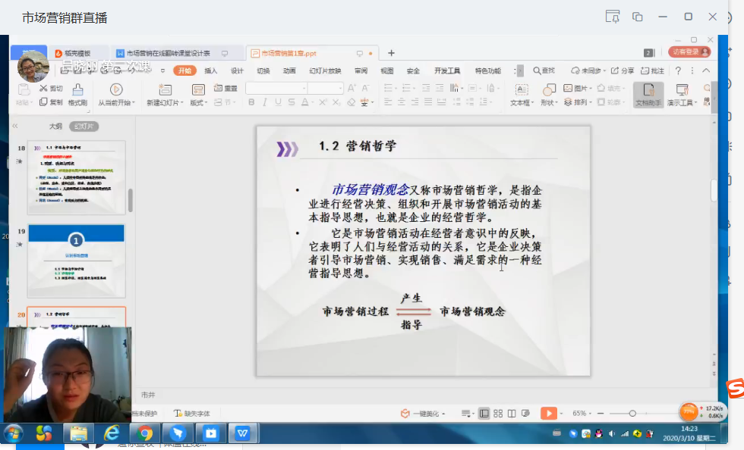Image resolution: width=744 pixels, height=450 pixels.
Task: Click the 查找 search icon in ribbon
Action: click(x=544, y=70)
